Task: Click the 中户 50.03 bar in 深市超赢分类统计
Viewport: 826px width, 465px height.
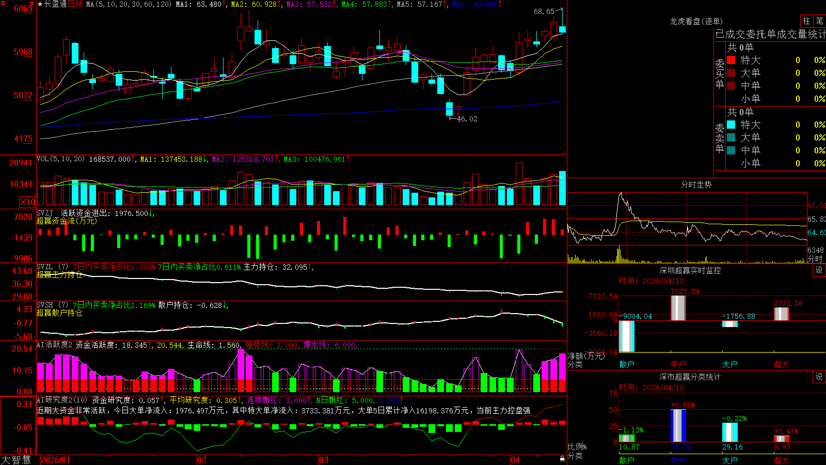Action: [x=678, y=426]
